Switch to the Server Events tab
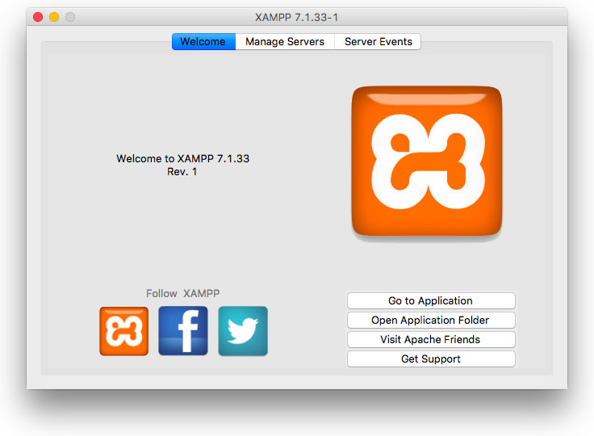This screenshot has height=436, width=594. pos(378,41)
